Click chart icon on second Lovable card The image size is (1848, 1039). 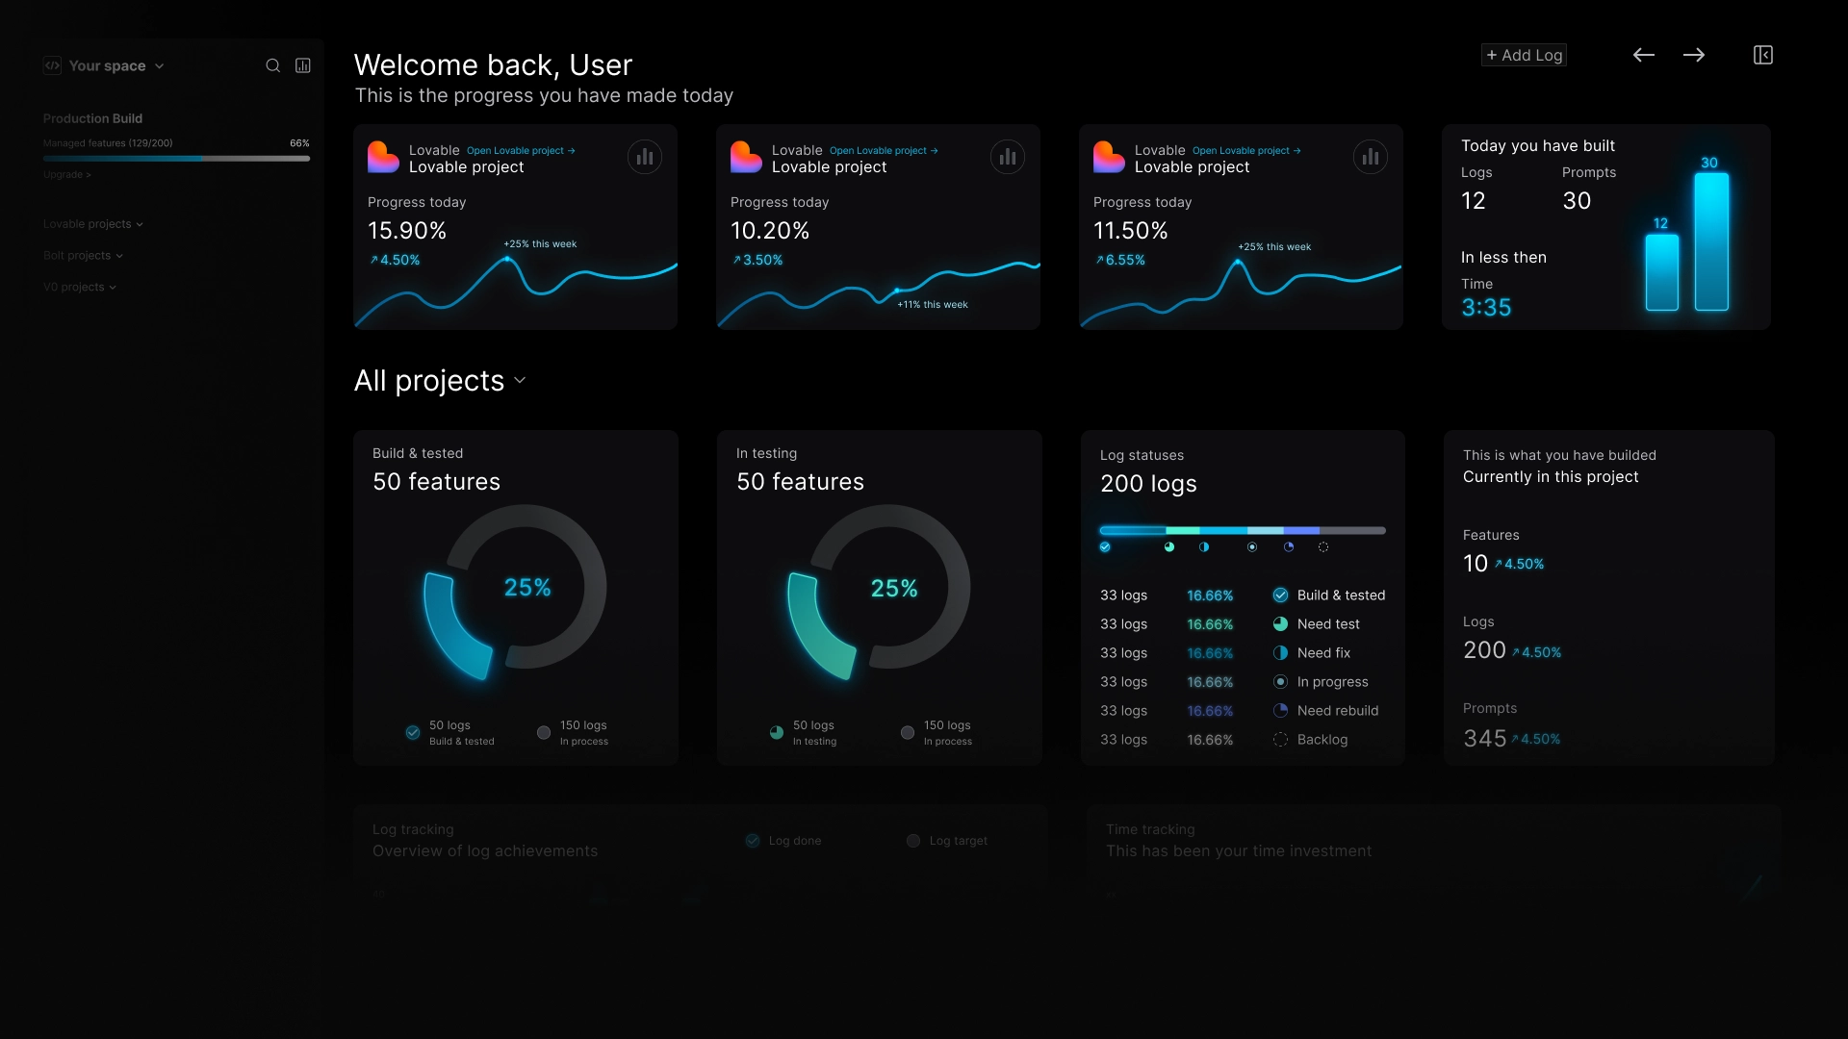(x=1008, y=157)
